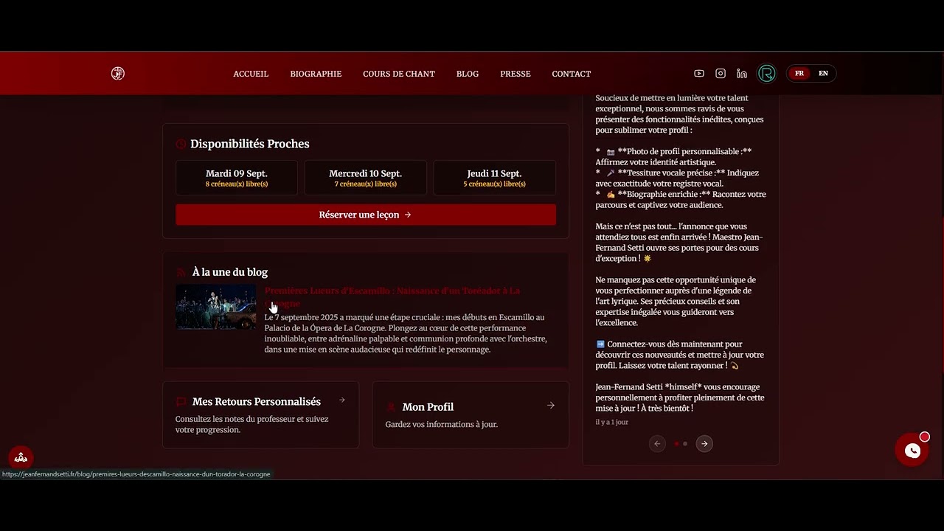This screenshot has height=531, width=944.
Task: Select the Mercredi 10 Sept. availability slot
Action: click(366, 178)
